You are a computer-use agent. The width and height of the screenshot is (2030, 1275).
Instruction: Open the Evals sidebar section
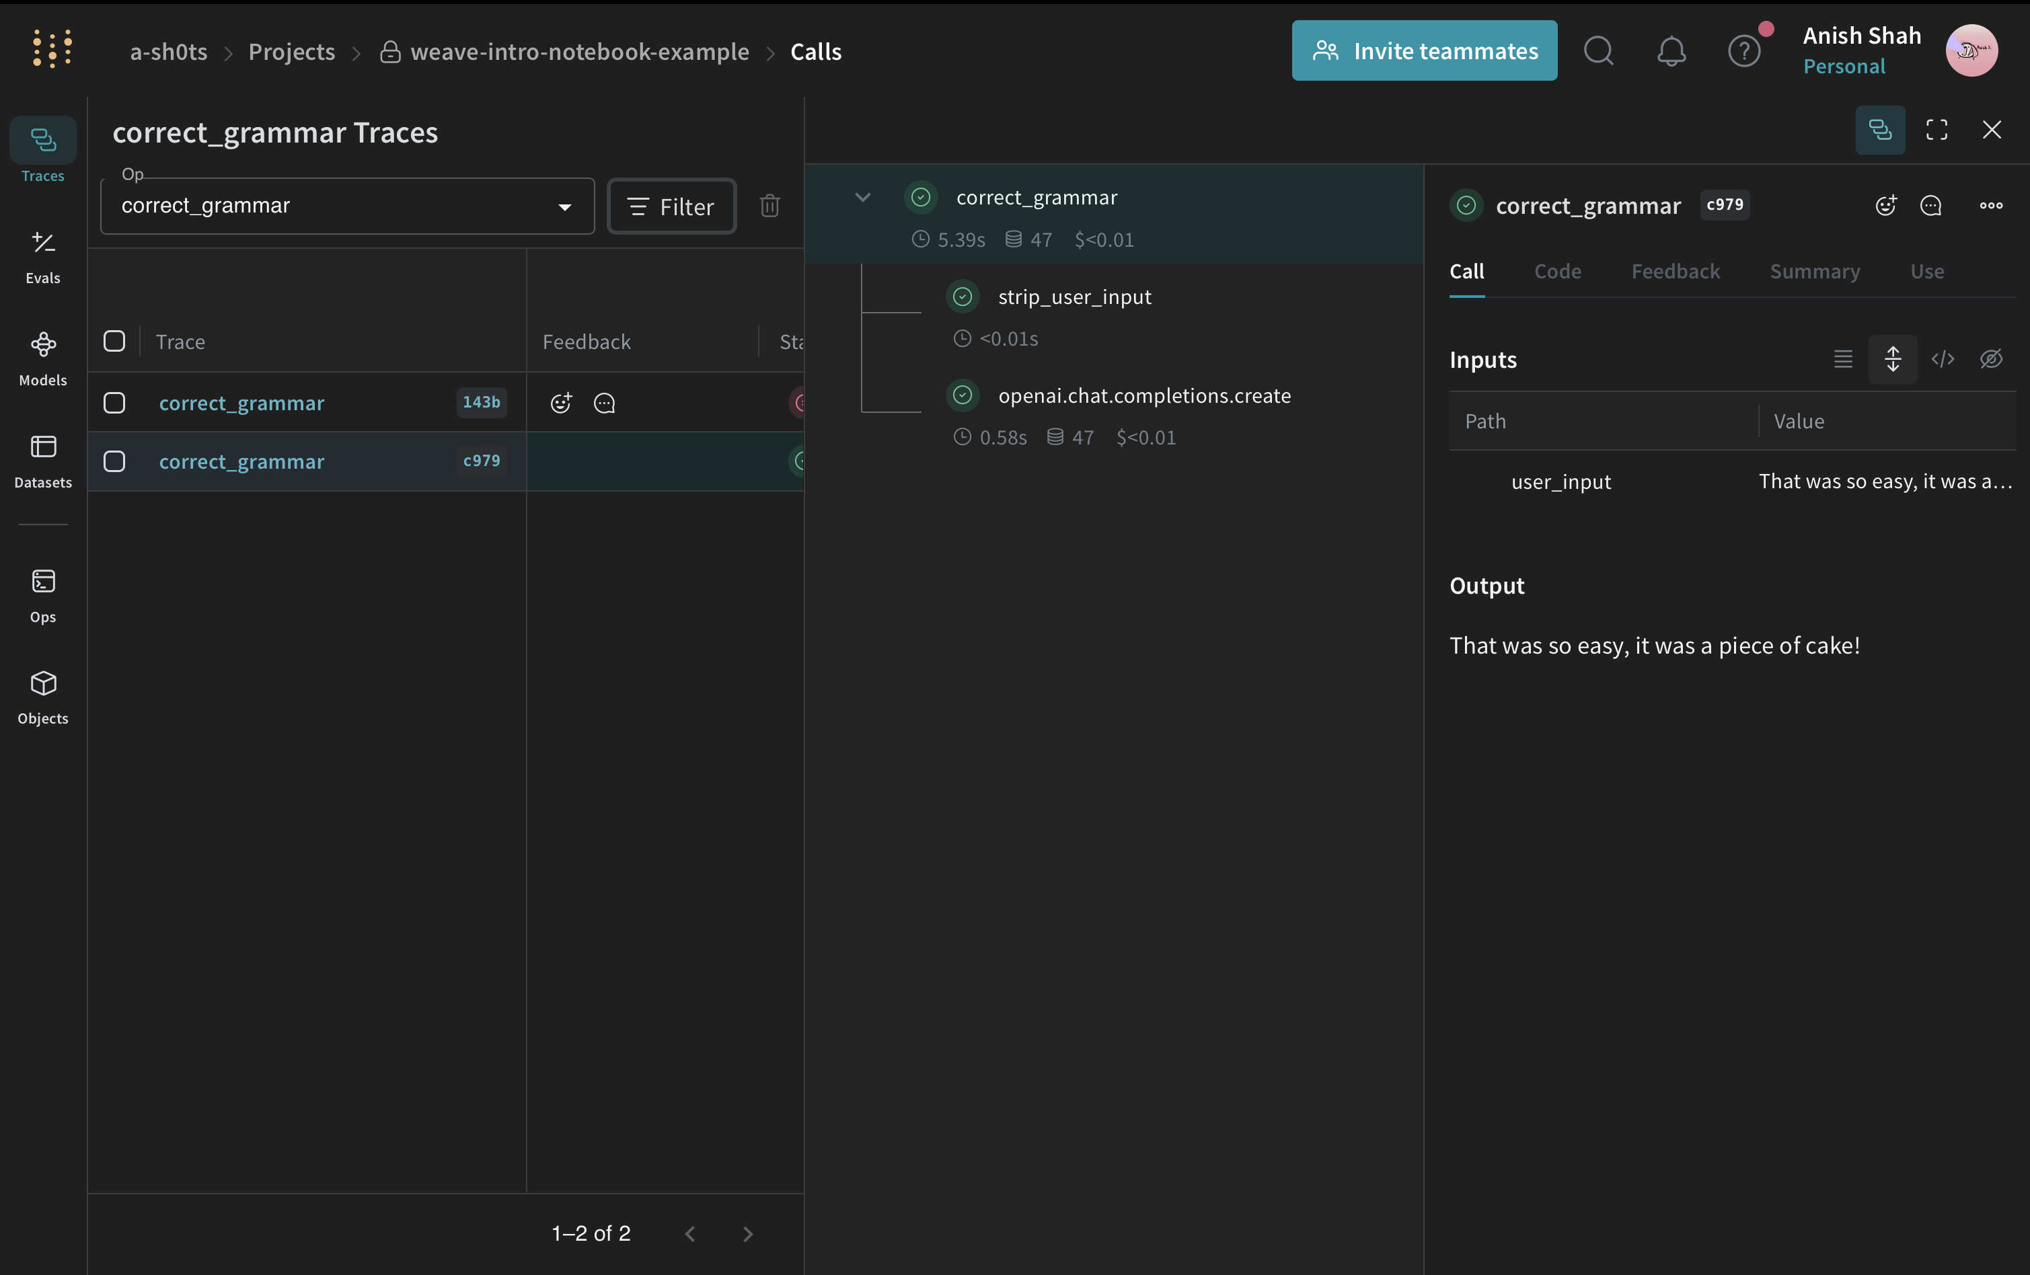43,258
